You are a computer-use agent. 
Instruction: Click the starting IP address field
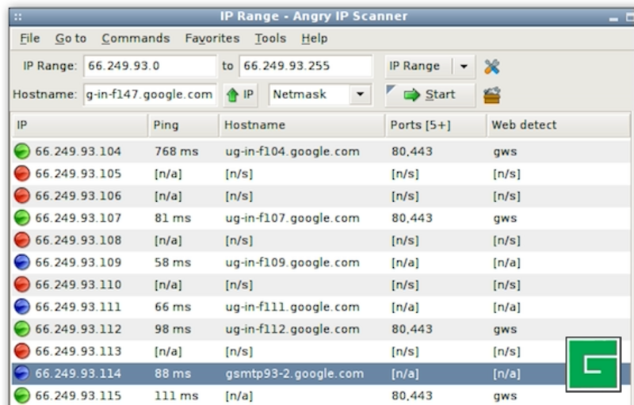point(149,67)
